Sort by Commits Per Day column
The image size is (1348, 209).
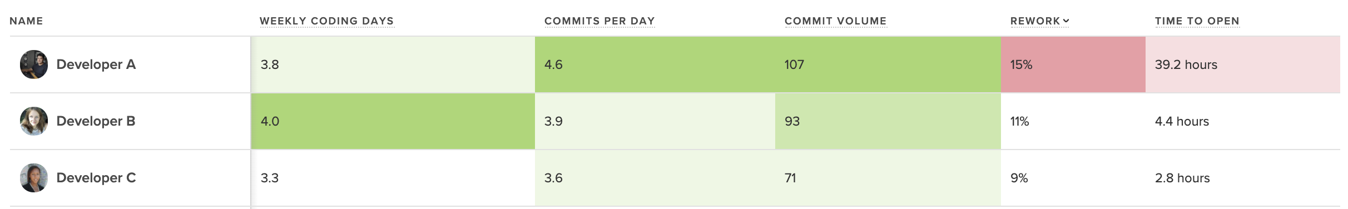pos(599,21)
